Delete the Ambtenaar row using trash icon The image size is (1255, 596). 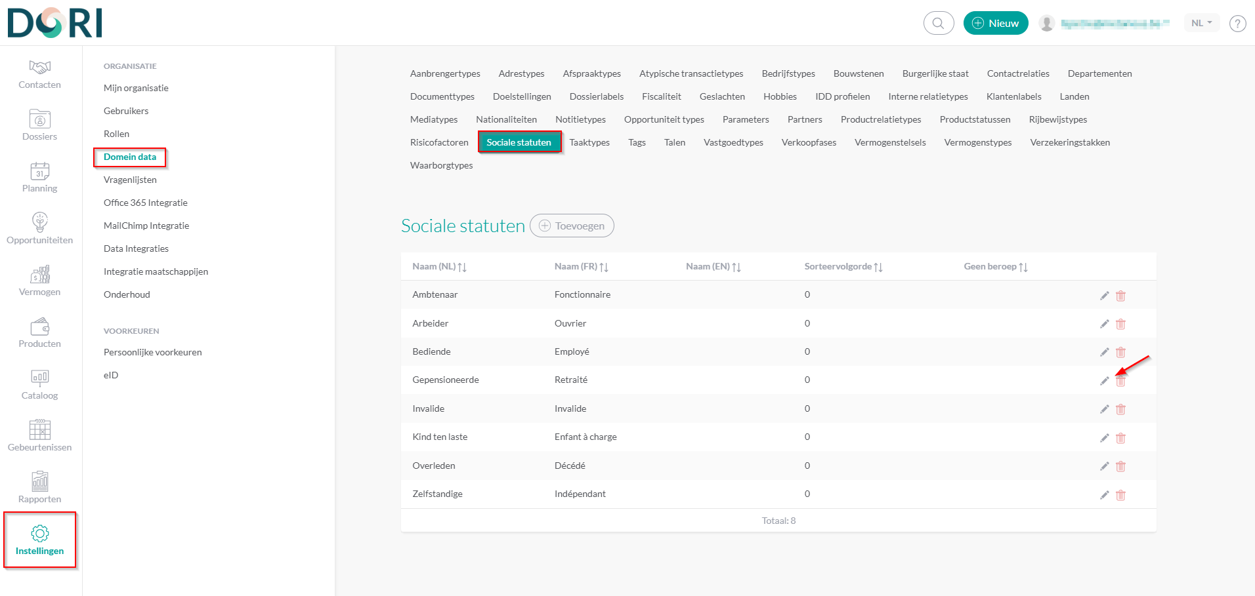tap(1120, 296)
